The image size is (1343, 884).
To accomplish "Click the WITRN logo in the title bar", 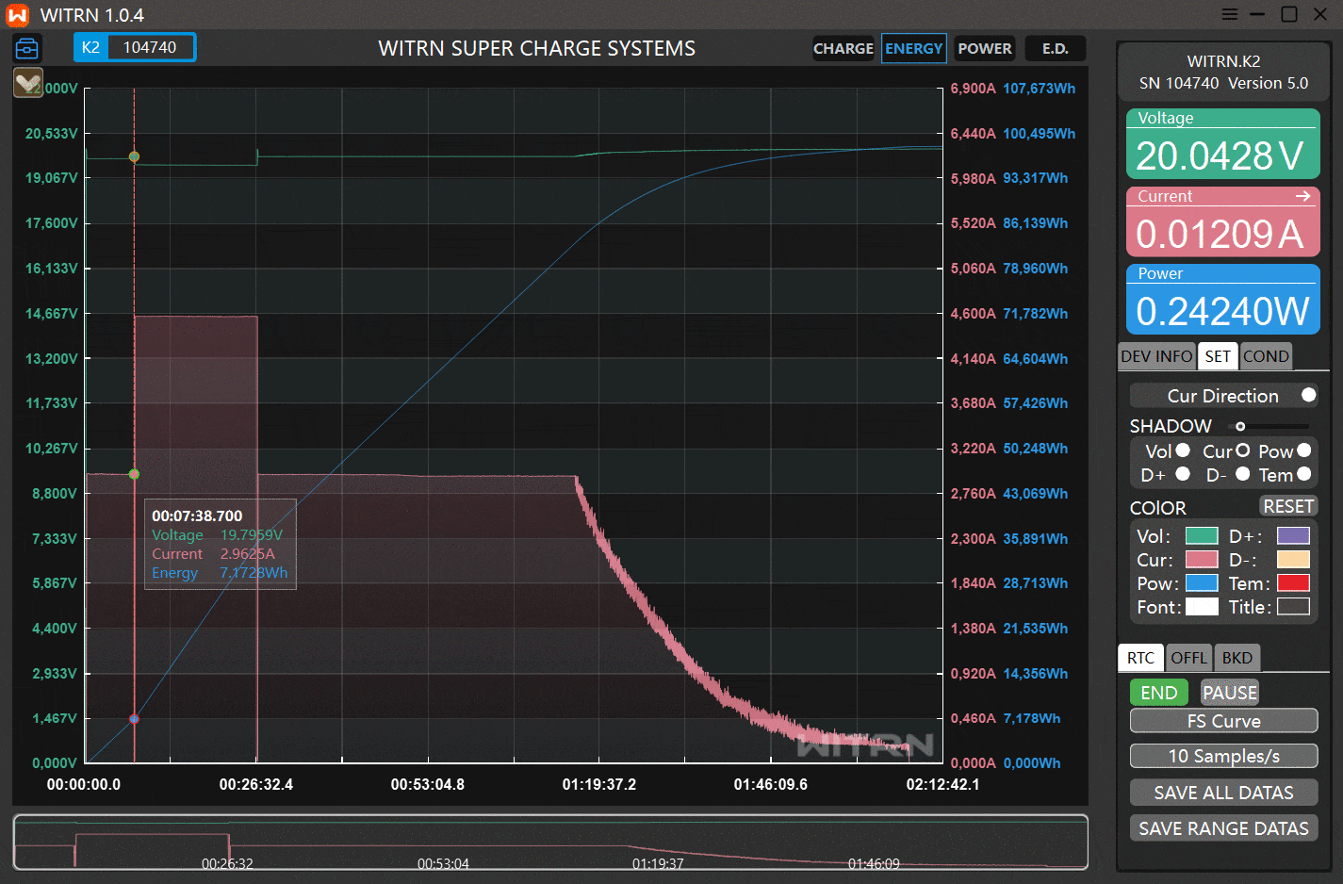I will (18, 15).
